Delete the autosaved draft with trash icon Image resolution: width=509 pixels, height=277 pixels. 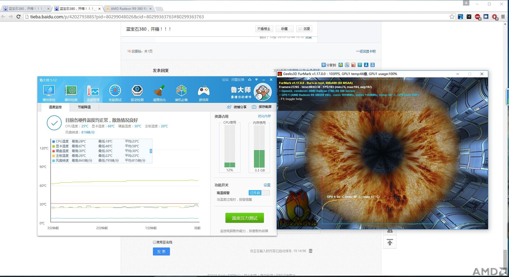(311, 251)
